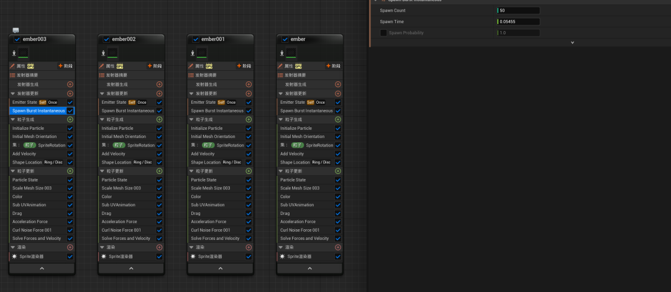This screenshot has height=292, width=671.
Task: Disable the ember001 emitter checkbox
Action: 196,39
